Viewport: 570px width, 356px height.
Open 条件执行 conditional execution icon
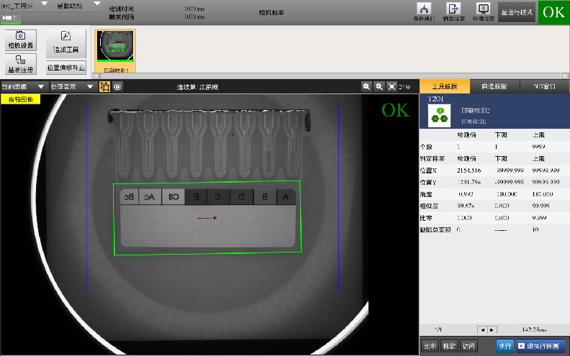(x=424, y=12)
